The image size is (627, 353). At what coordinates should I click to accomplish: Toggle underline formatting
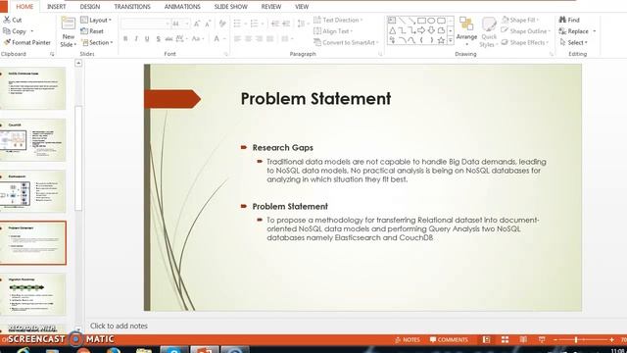(x=147, y=39)
